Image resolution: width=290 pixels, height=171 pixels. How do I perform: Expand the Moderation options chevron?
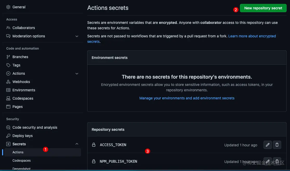click(x=77, y=36)
